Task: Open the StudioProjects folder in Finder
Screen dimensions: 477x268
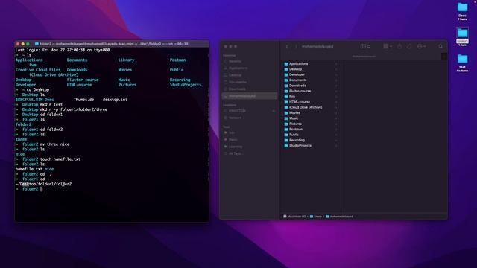Action: [310, 146]
